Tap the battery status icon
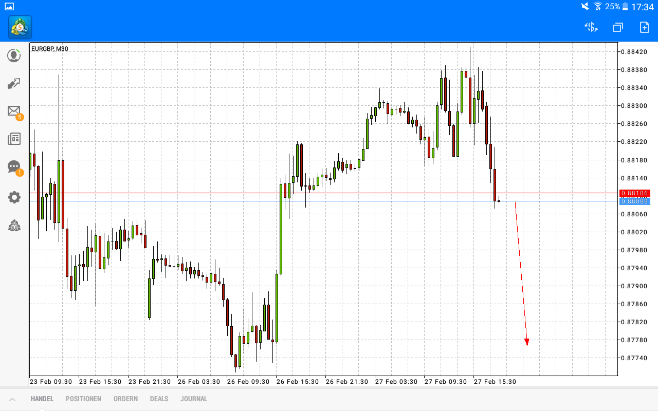658x411 pixels. point(625,7)
